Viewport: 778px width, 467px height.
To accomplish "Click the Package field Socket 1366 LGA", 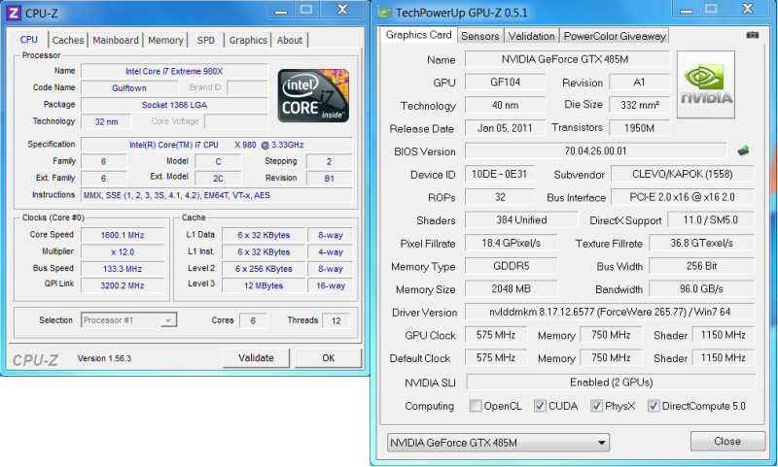I will point(174,105).
